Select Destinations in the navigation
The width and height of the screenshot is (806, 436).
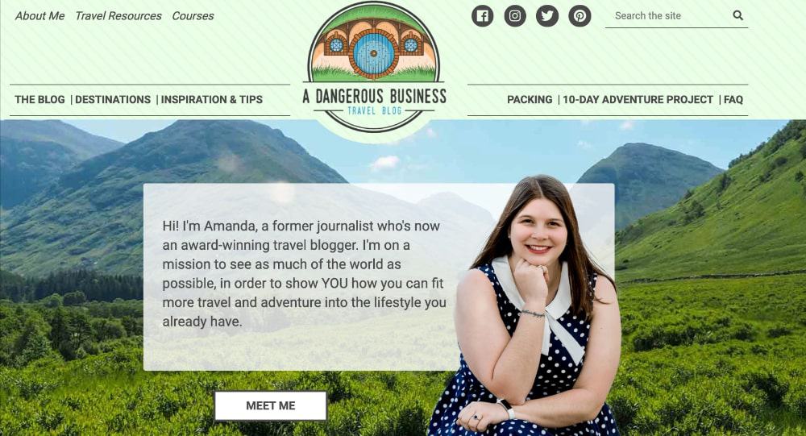point(113,100)
